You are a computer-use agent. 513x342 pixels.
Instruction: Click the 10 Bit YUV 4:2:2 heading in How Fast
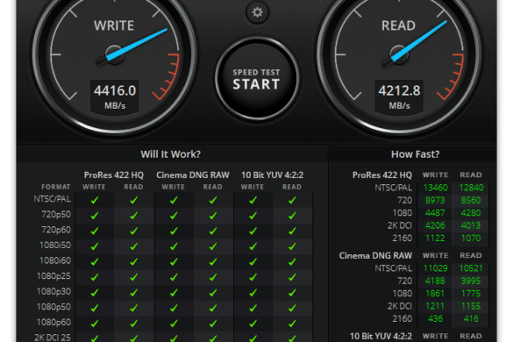tap(381, 336)
